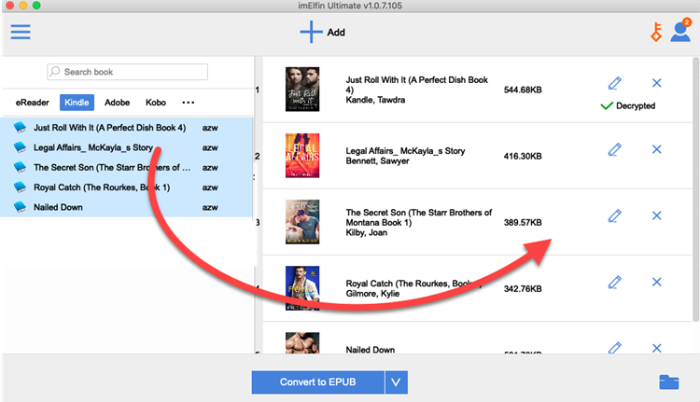Edit metadata for Legal Affairs

(615, 149)
